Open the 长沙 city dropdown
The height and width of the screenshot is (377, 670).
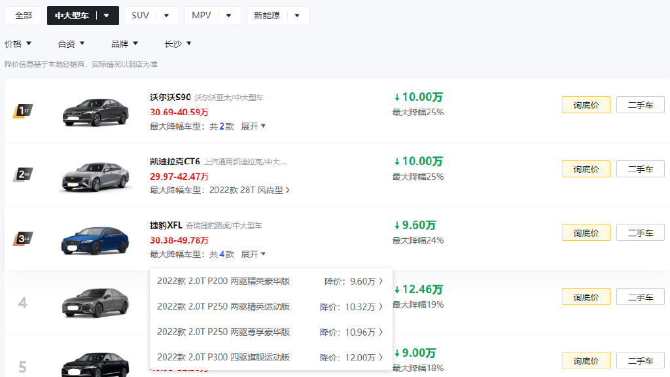178,44
